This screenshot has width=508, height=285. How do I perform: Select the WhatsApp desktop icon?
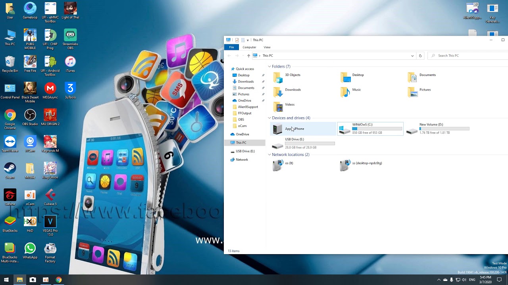coord(30,251)
